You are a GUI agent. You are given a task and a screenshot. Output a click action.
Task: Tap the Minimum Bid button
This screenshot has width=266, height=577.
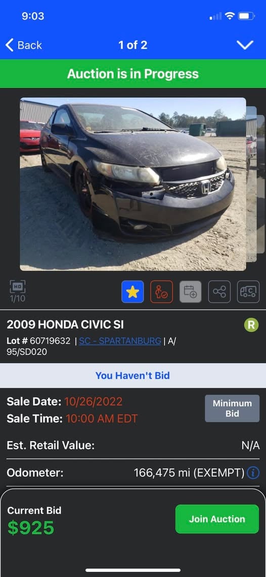[232, 409]
